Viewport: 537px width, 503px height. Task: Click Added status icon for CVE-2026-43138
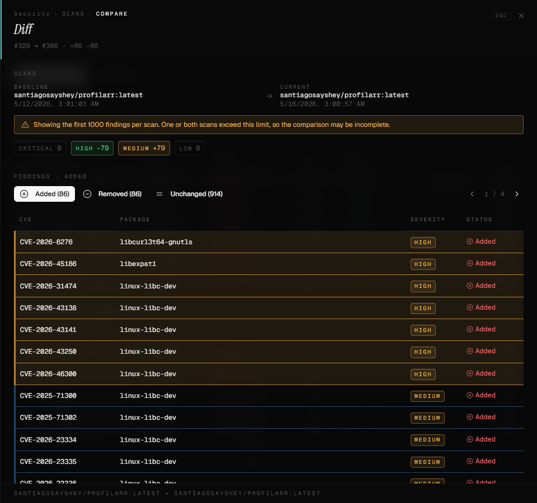(470, 307)
